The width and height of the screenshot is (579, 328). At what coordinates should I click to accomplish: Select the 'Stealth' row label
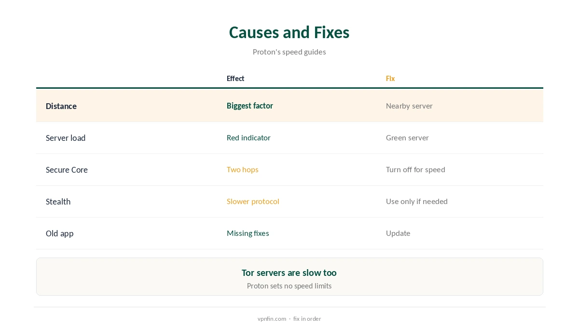pyautogui.click(x=58, y=202)
